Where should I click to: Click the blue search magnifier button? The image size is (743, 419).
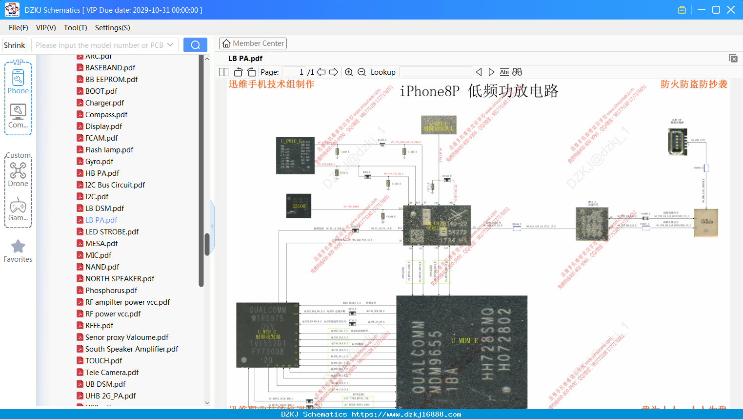pos(195,45)
